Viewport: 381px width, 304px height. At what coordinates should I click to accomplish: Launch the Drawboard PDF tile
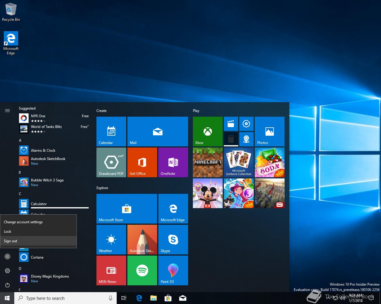click(x=111, y=162)
